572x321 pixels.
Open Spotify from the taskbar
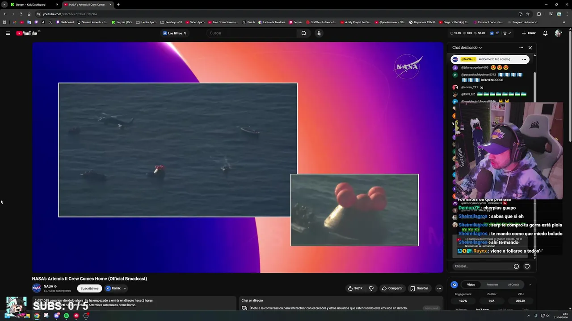click(x=66, y=316)
